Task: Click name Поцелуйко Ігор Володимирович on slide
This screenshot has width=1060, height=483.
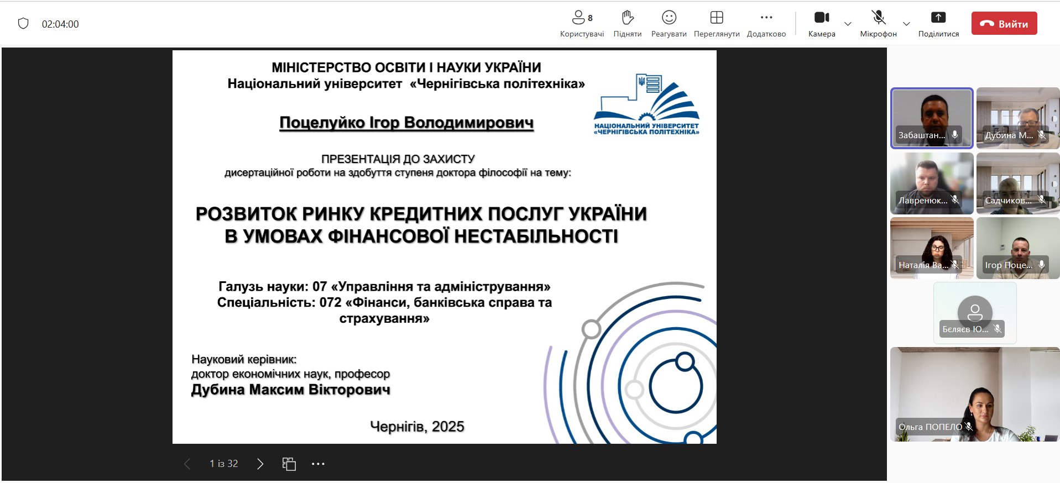Action: point(406,123)
